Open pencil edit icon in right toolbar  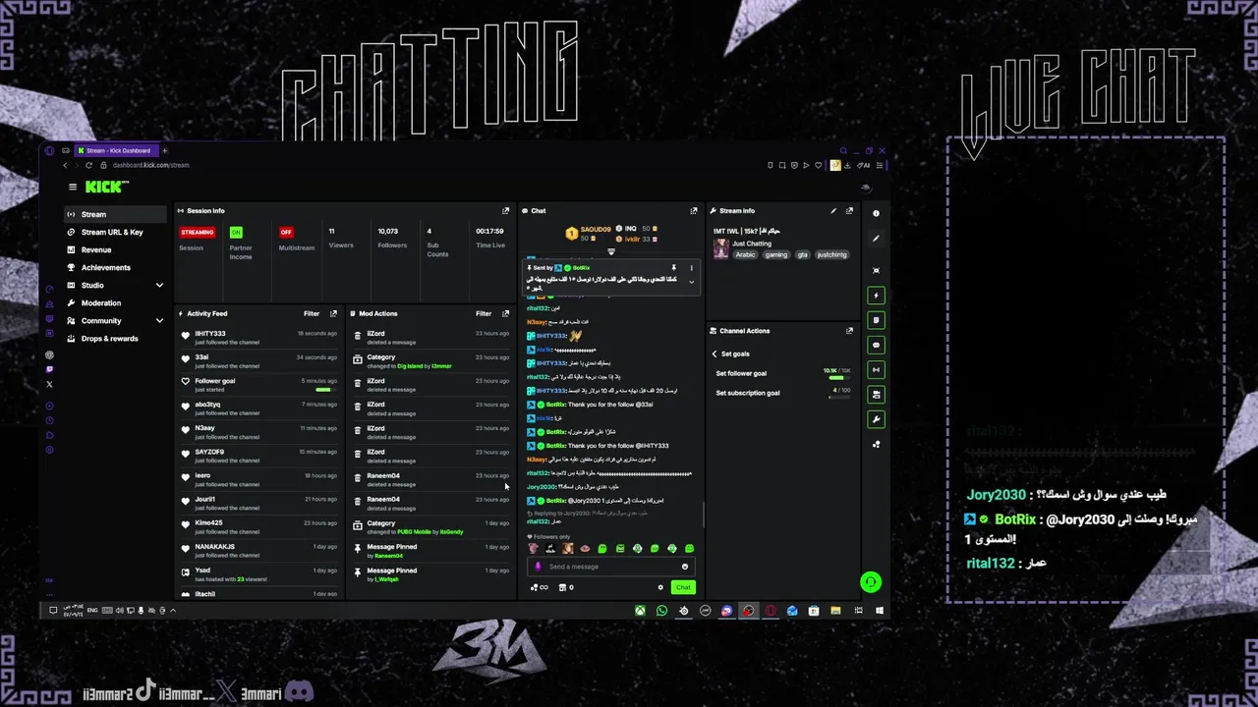click(x=876, y=238)
